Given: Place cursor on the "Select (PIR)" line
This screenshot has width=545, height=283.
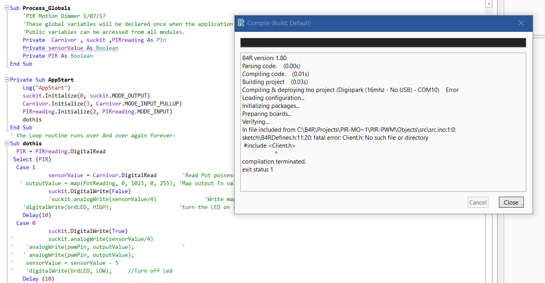Looking at the screenshot, I should 32,159.
